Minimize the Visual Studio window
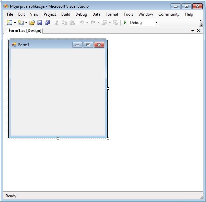206x202 pixels. (176, 6)
